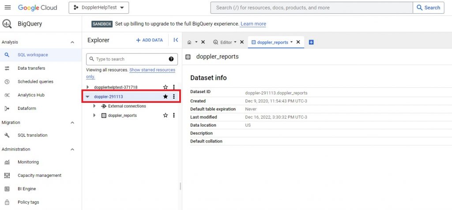Viewport: 452px width, 210px height.
Task: Click the Monitoring chart icon
Action: [7, 162]
